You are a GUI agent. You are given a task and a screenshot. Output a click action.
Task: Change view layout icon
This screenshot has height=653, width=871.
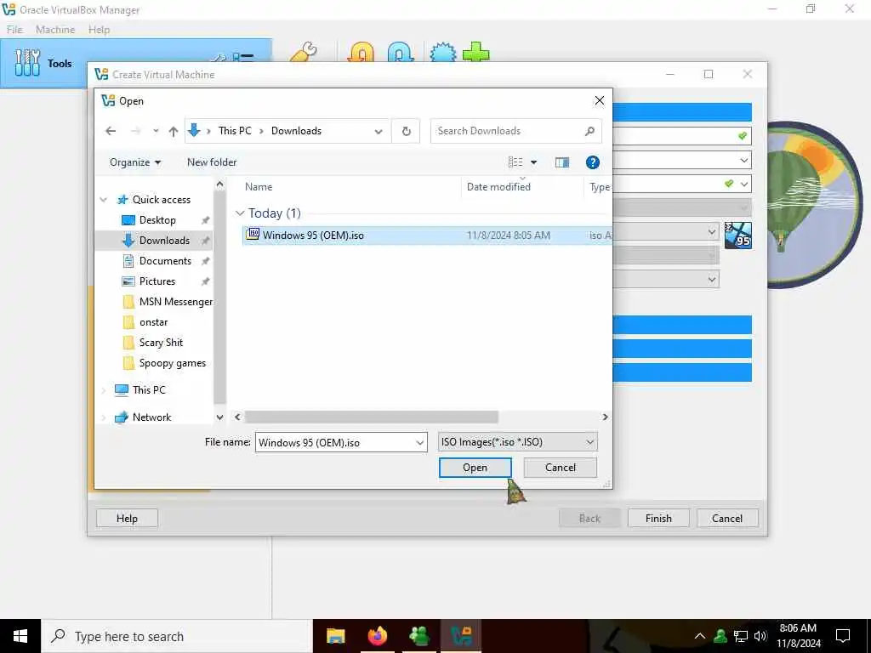[x=515, y=162]
